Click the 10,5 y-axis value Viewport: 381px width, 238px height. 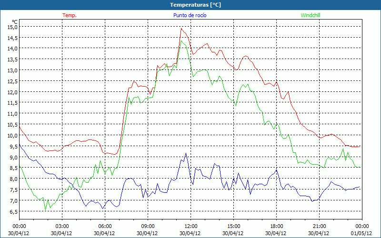tap(12, 124)
